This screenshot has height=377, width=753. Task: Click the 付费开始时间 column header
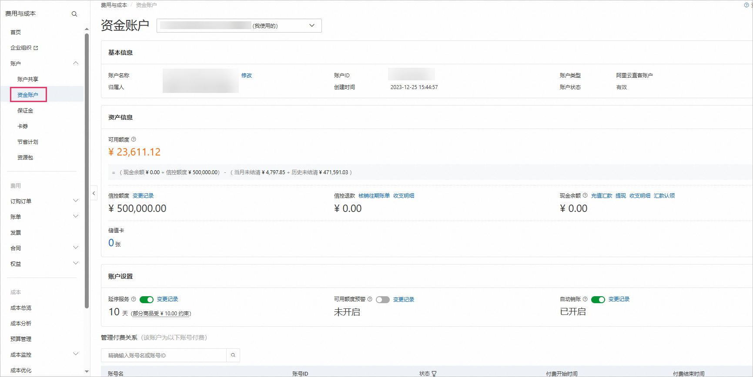(562, 374)
